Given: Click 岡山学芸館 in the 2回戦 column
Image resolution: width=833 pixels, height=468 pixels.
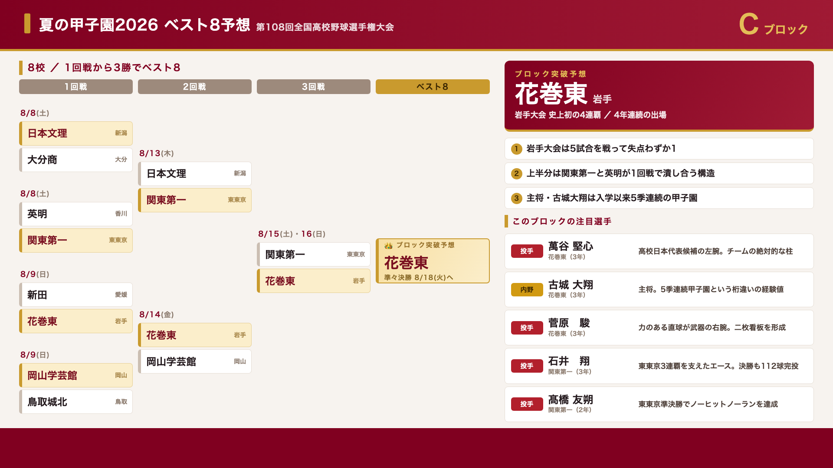Looking at the screenshot, I should (x=195, y=361).
